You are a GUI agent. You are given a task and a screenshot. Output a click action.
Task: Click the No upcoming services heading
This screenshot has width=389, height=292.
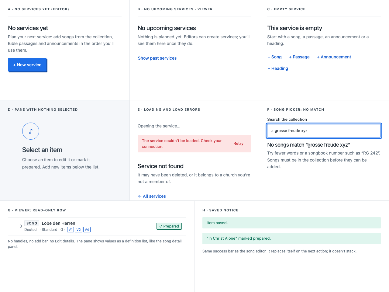[167, 28]
